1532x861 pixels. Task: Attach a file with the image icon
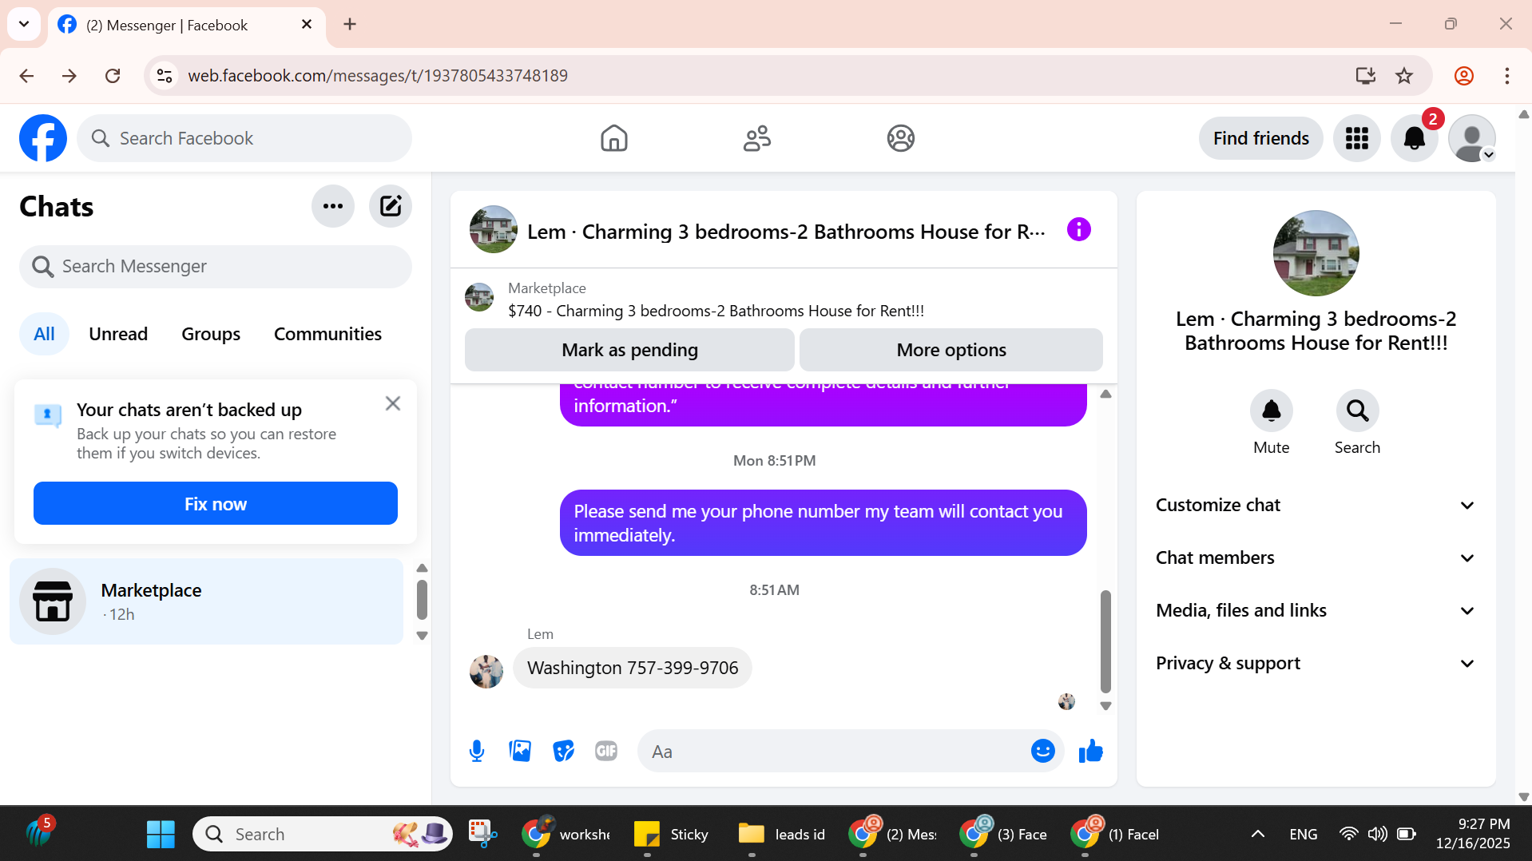tap(520, 751)
